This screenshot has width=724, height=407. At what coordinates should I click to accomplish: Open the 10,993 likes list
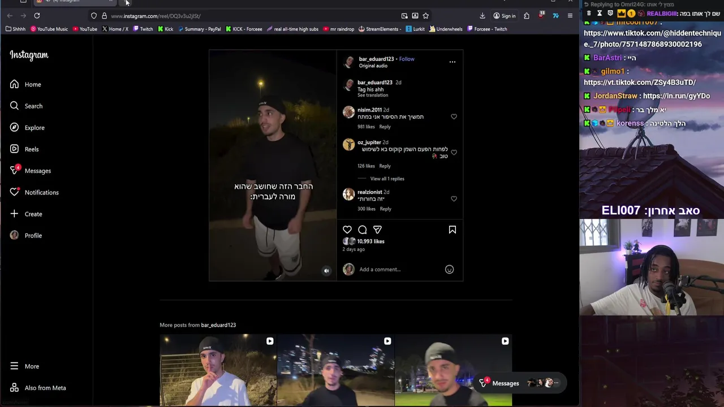coord(370,241)
